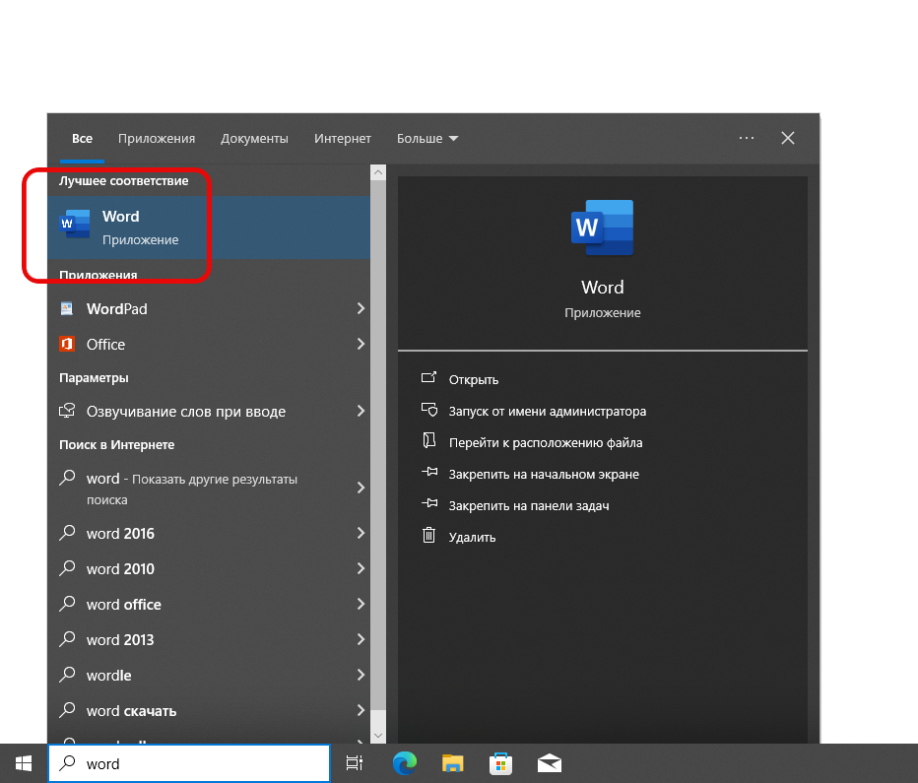The height and width of the screenshot is (783, 918).
Task: Click the Office app icon
Action: pos(67,344)
